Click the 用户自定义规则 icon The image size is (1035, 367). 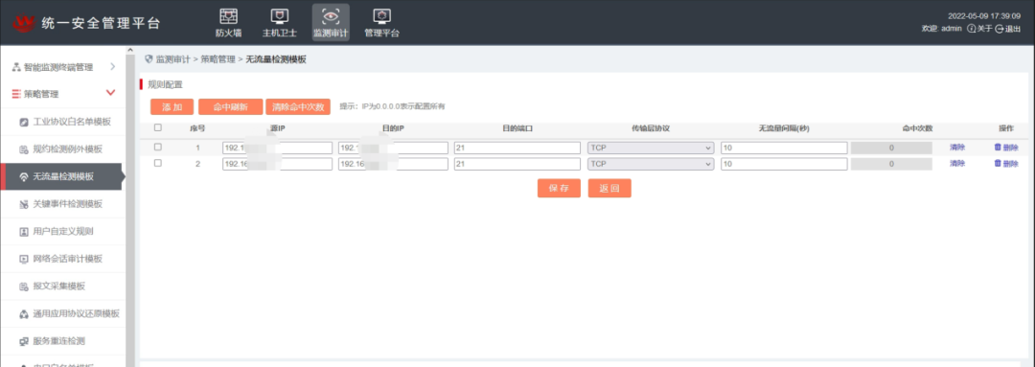click(x=24, y=232)
